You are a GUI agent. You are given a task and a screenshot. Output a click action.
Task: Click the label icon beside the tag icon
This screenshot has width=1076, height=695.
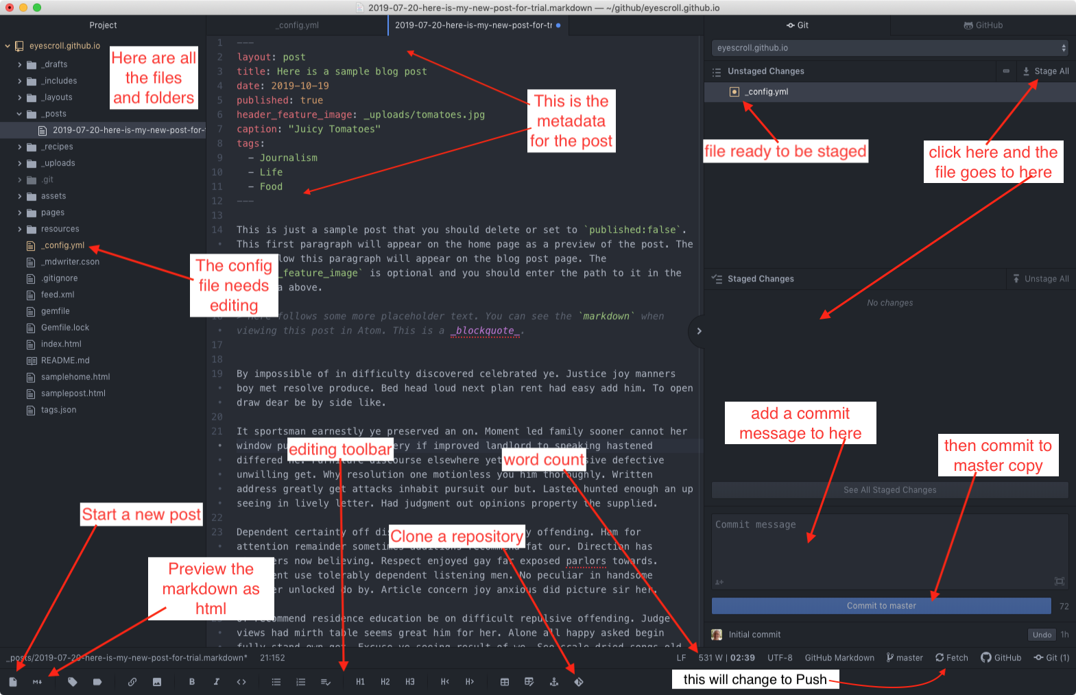pyautogui.click(x=97, y=682)
